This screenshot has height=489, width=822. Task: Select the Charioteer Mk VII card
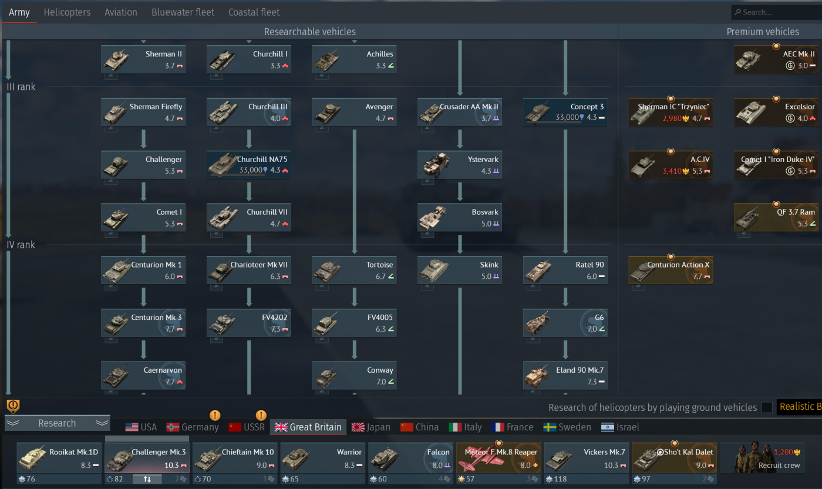click(249, 270)
